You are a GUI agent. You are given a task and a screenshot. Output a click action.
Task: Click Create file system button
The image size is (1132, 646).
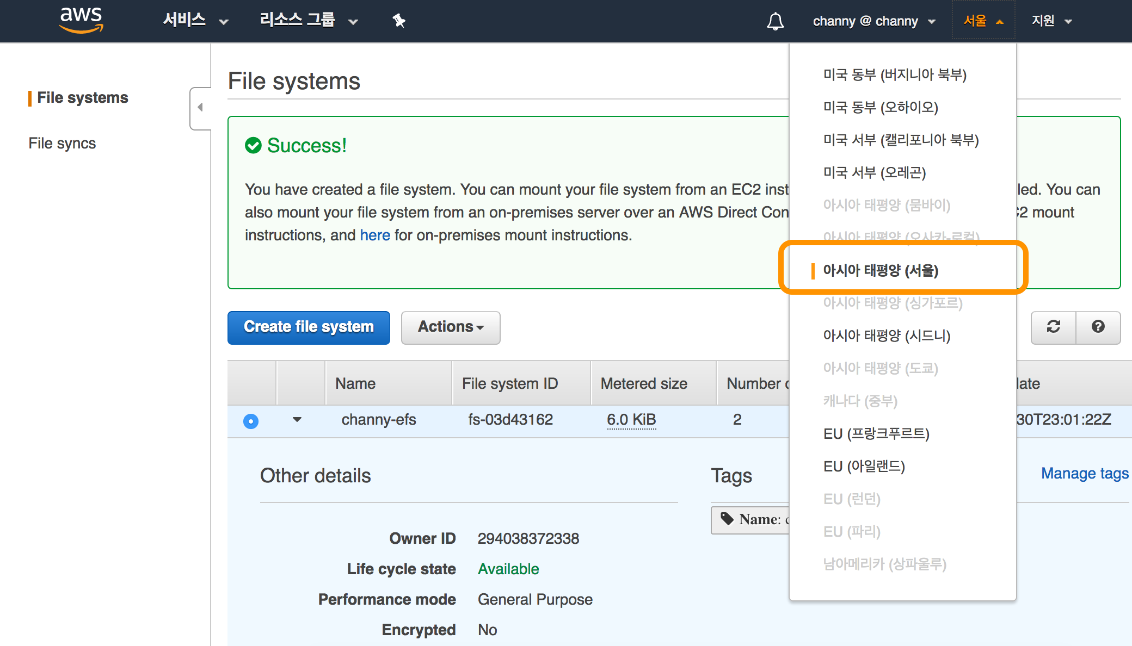coord(309,327)
